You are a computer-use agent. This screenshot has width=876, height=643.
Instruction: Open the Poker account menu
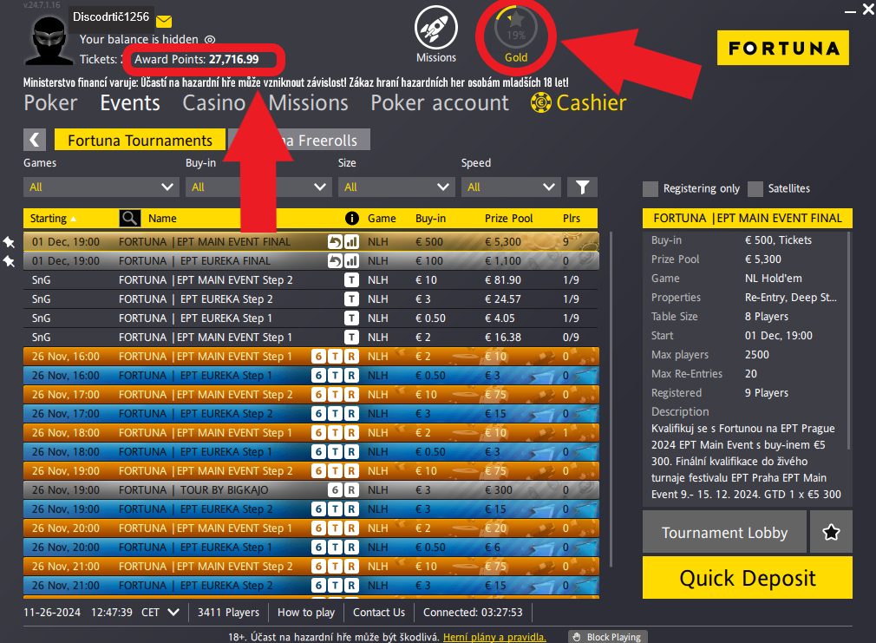(x=440, y=103)
